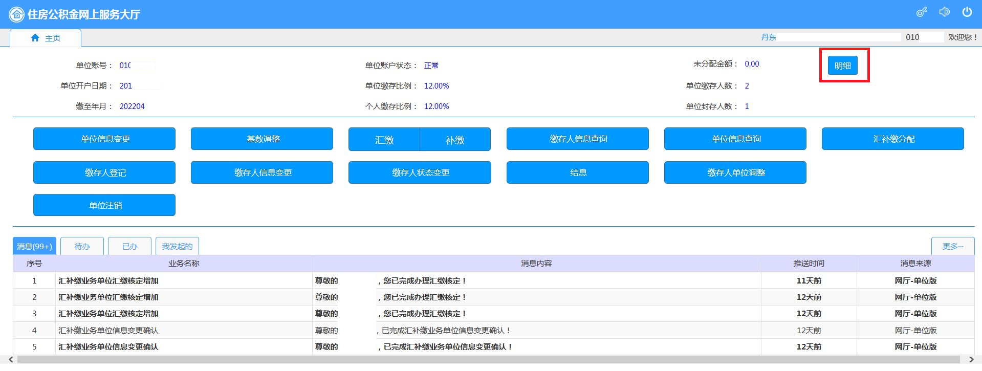Click the horizontal scrollbar left arrow
Screen dimensions: 982x371
(12, 360)
